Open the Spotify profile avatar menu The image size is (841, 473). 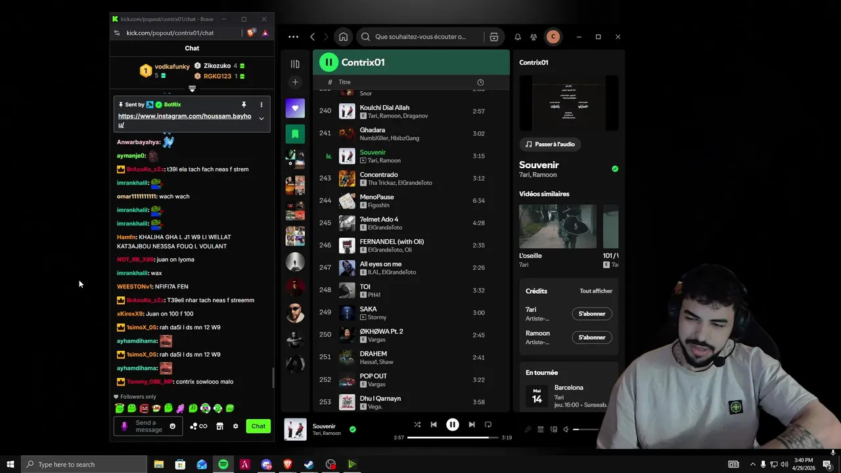pyautogui.click(x=553, y=37)
